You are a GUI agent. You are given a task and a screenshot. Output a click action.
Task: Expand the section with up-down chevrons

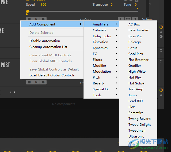point(161,50)
